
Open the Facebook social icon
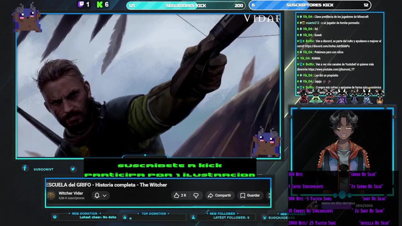25,168
